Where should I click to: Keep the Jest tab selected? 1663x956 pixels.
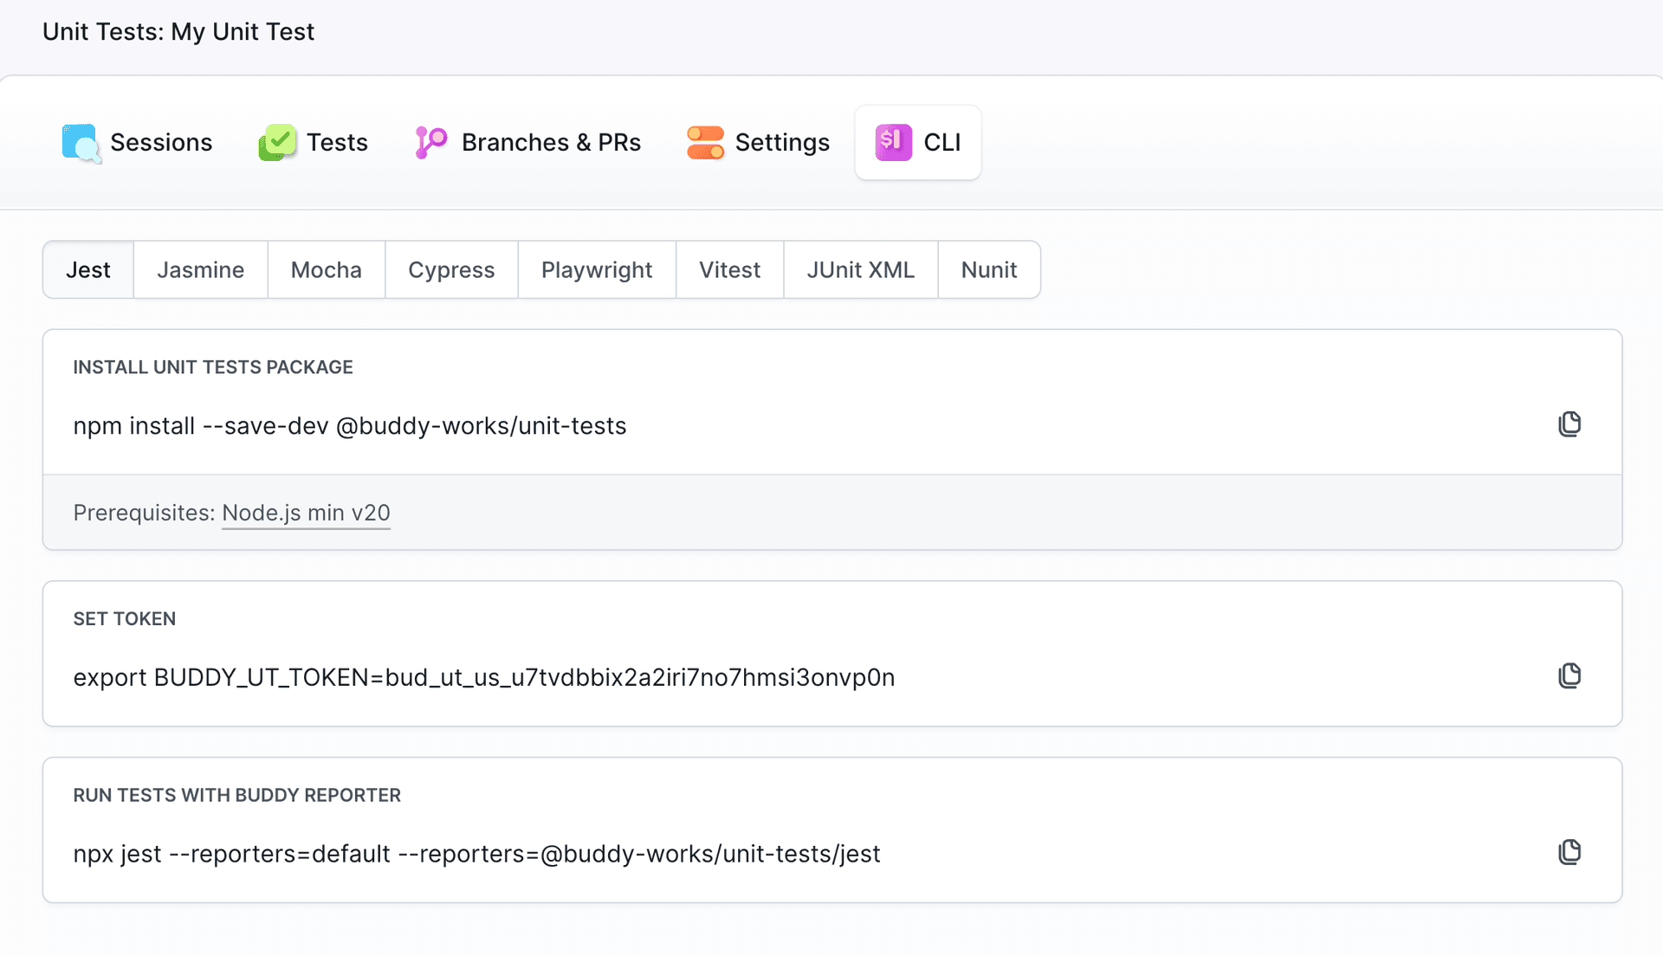[x=87, y=269]
